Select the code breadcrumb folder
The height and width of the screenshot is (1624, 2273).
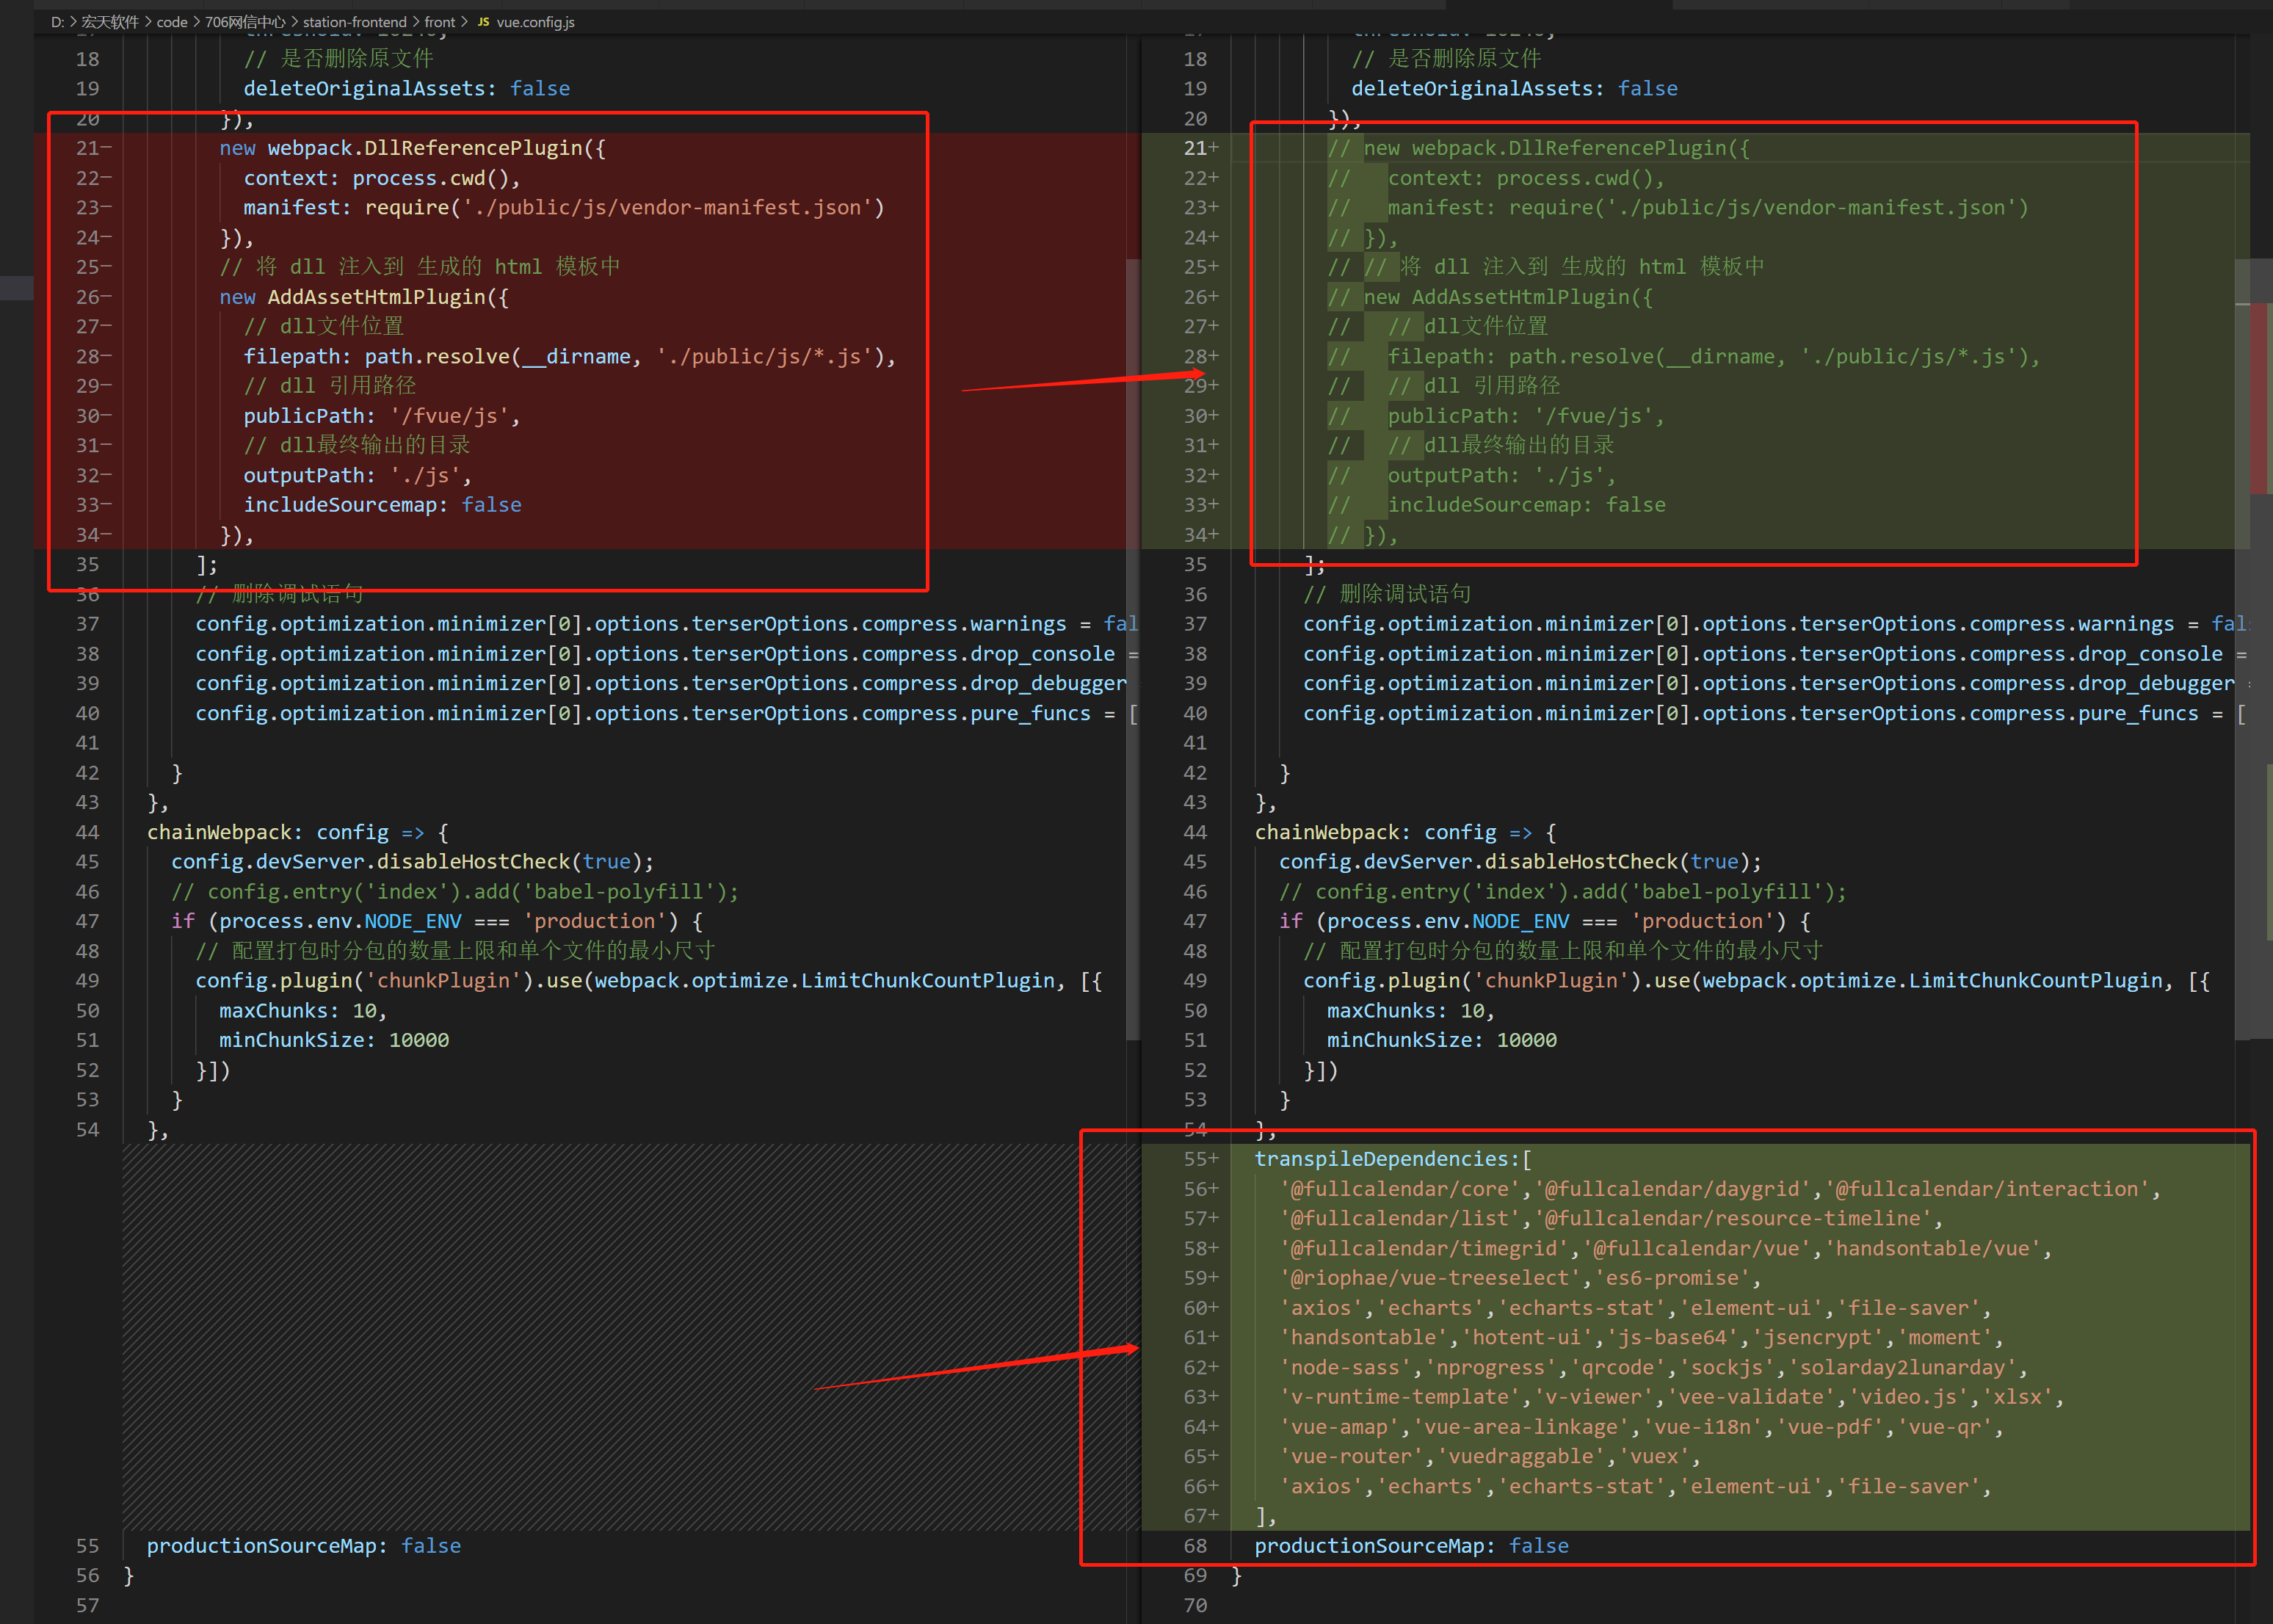tap(172, 22)
